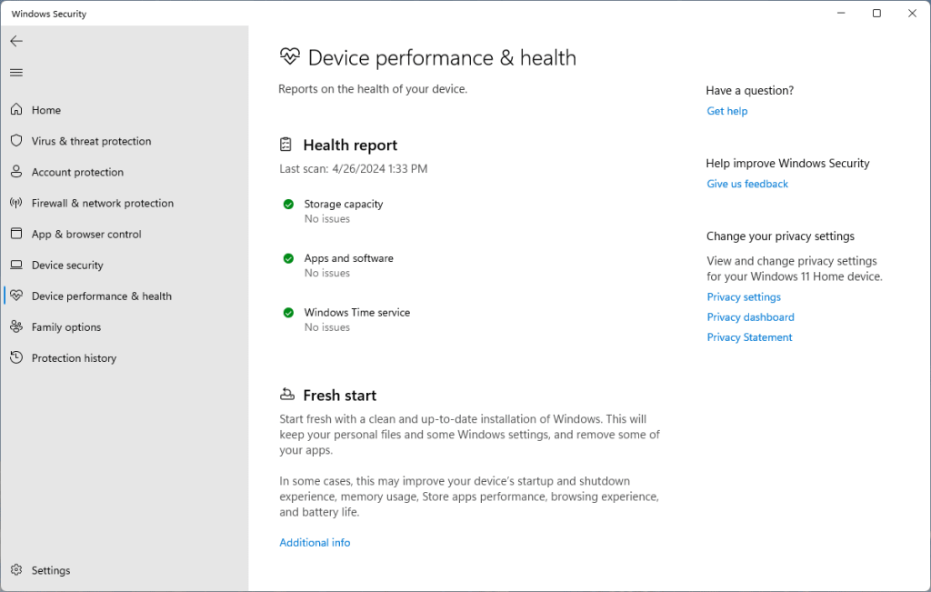Click green checkmark beside Apps and software
931x592 pixels.
(x=288, y=258)
